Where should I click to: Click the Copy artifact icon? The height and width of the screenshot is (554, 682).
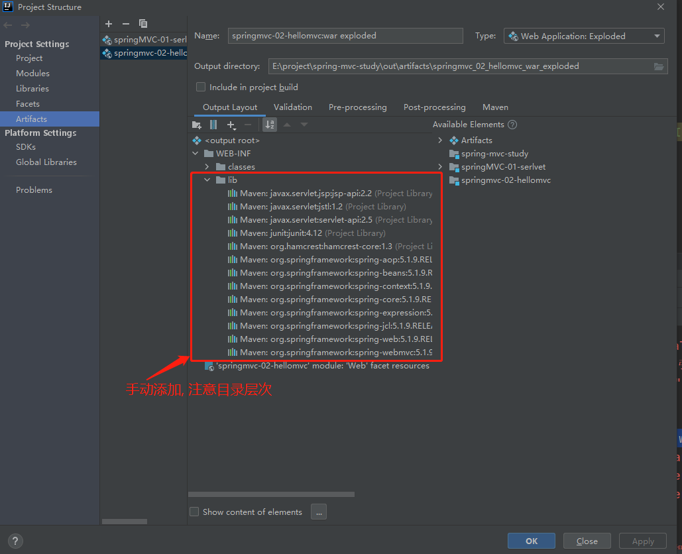click(142, 24)
